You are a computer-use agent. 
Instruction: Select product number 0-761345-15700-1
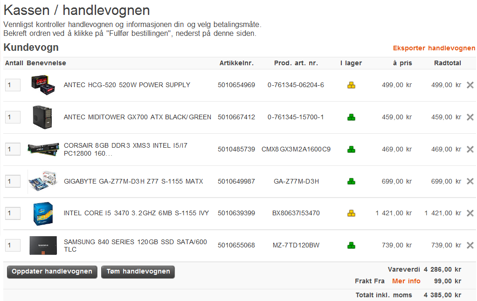click(296, 117)
